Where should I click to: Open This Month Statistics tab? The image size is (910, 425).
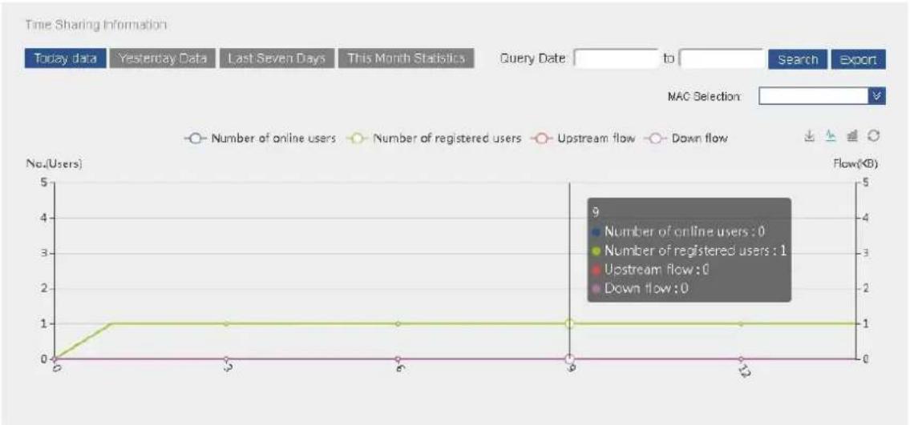[406, 58]
